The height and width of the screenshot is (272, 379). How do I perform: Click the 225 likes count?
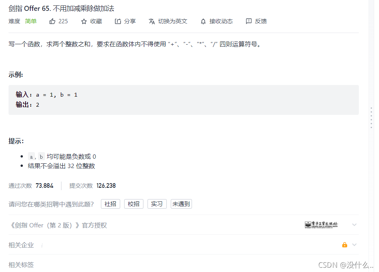point(63,21)
